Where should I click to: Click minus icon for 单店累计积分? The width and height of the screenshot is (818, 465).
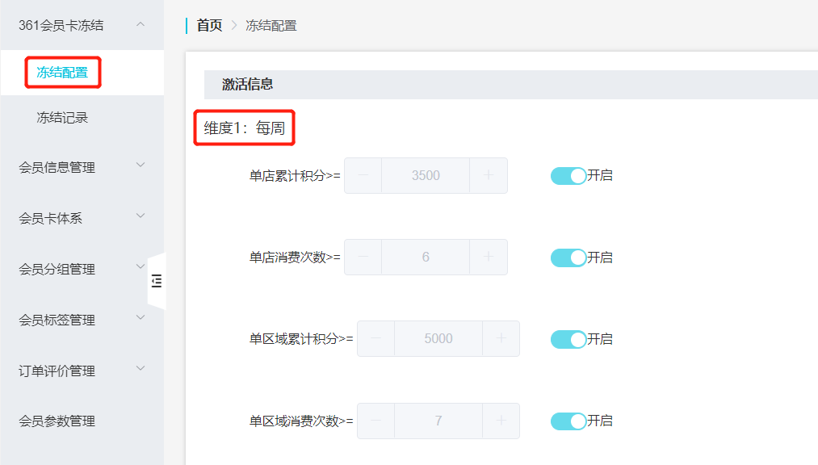[x=363, y=175]
